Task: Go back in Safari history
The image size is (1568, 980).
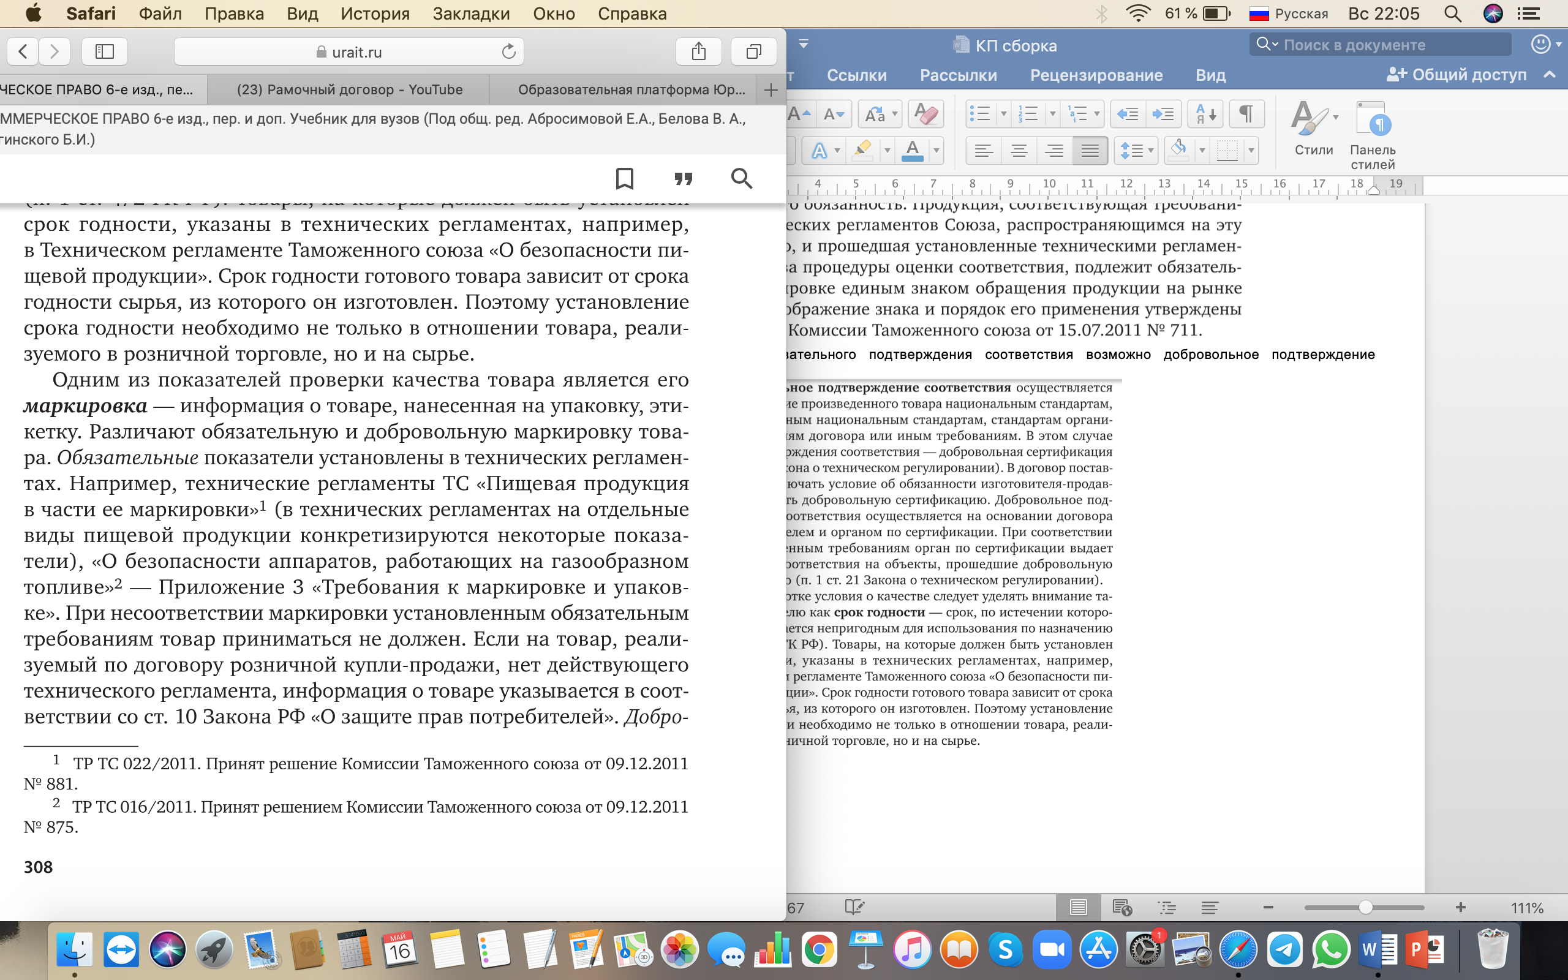Action: (23, 51)
